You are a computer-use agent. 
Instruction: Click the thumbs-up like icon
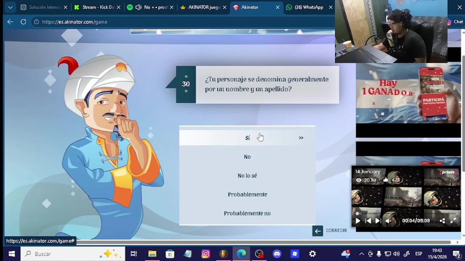[386, 180]
